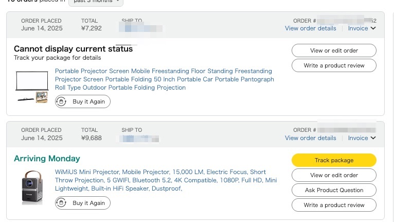View order details for the ¥7,292 order
Screen dimensions: 394x222
[310, 28]
